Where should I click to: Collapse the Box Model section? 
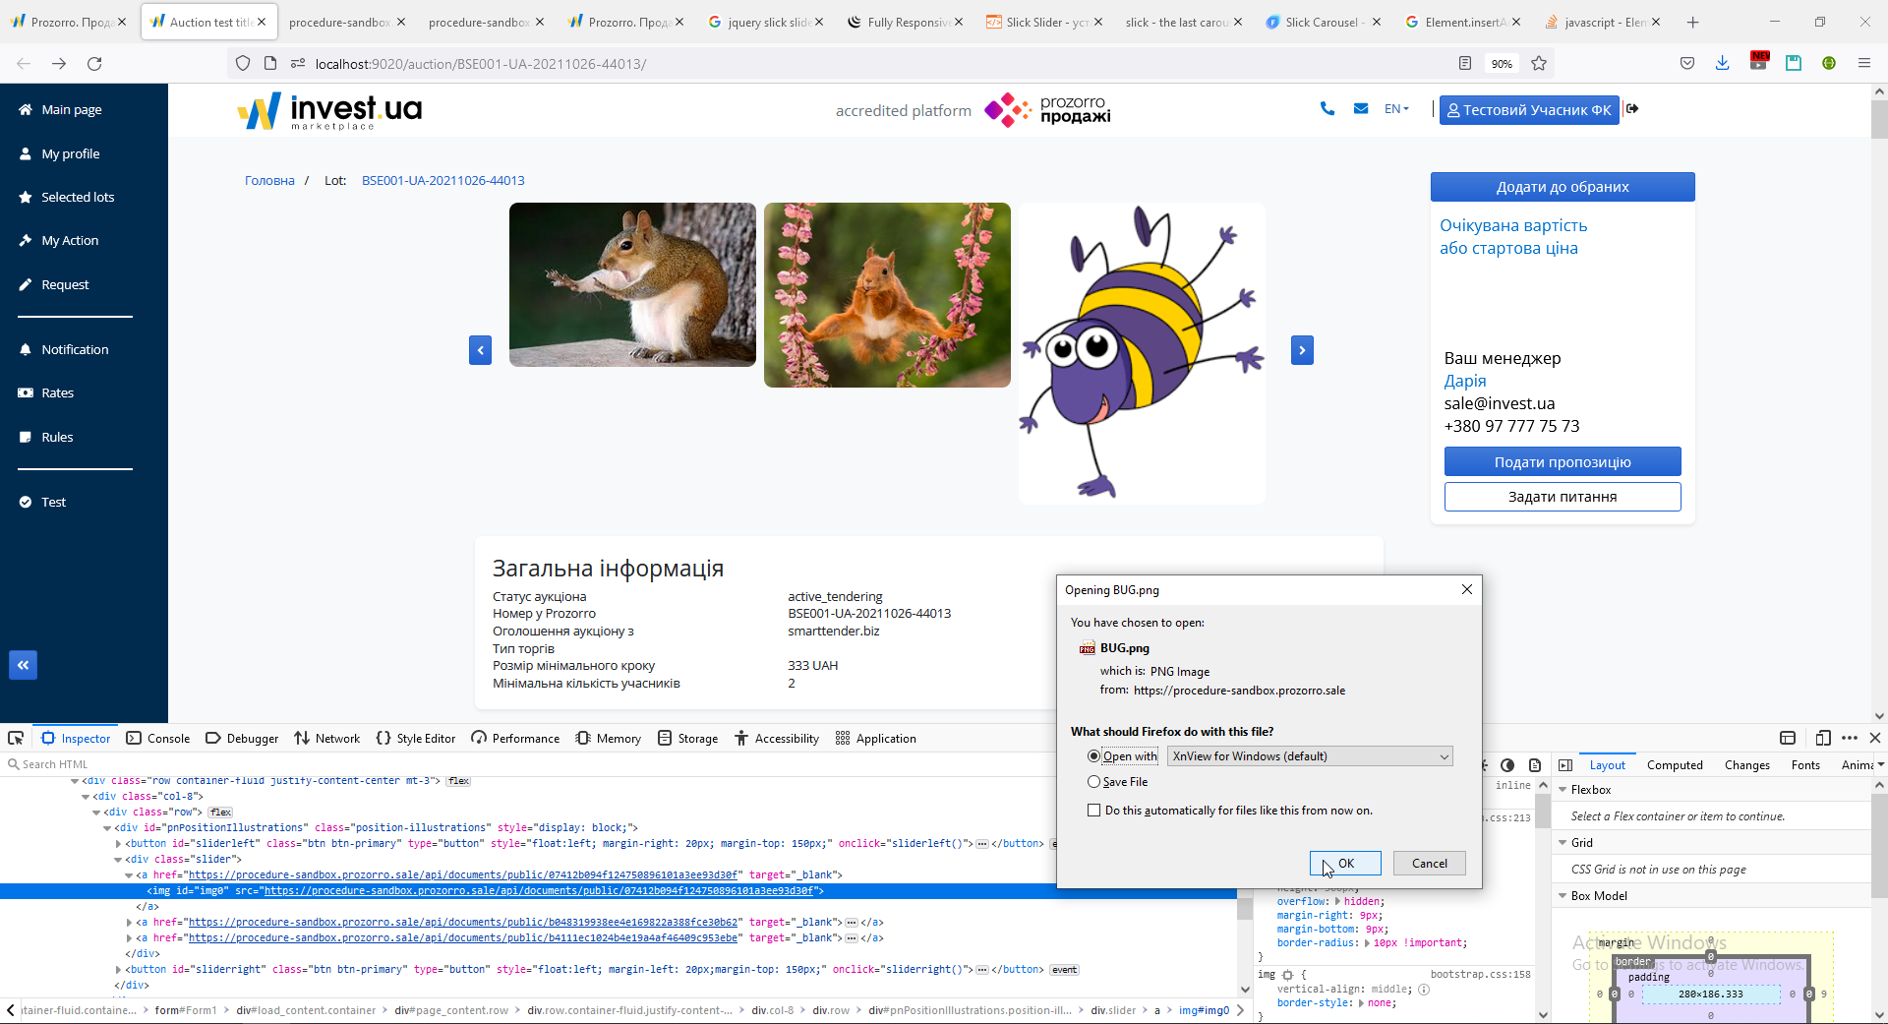click(x=1563, y=896)
